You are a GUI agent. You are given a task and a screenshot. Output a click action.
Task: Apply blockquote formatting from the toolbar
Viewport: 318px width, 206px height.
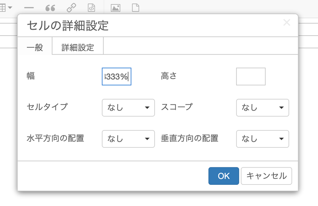click(x=50, y=8)
